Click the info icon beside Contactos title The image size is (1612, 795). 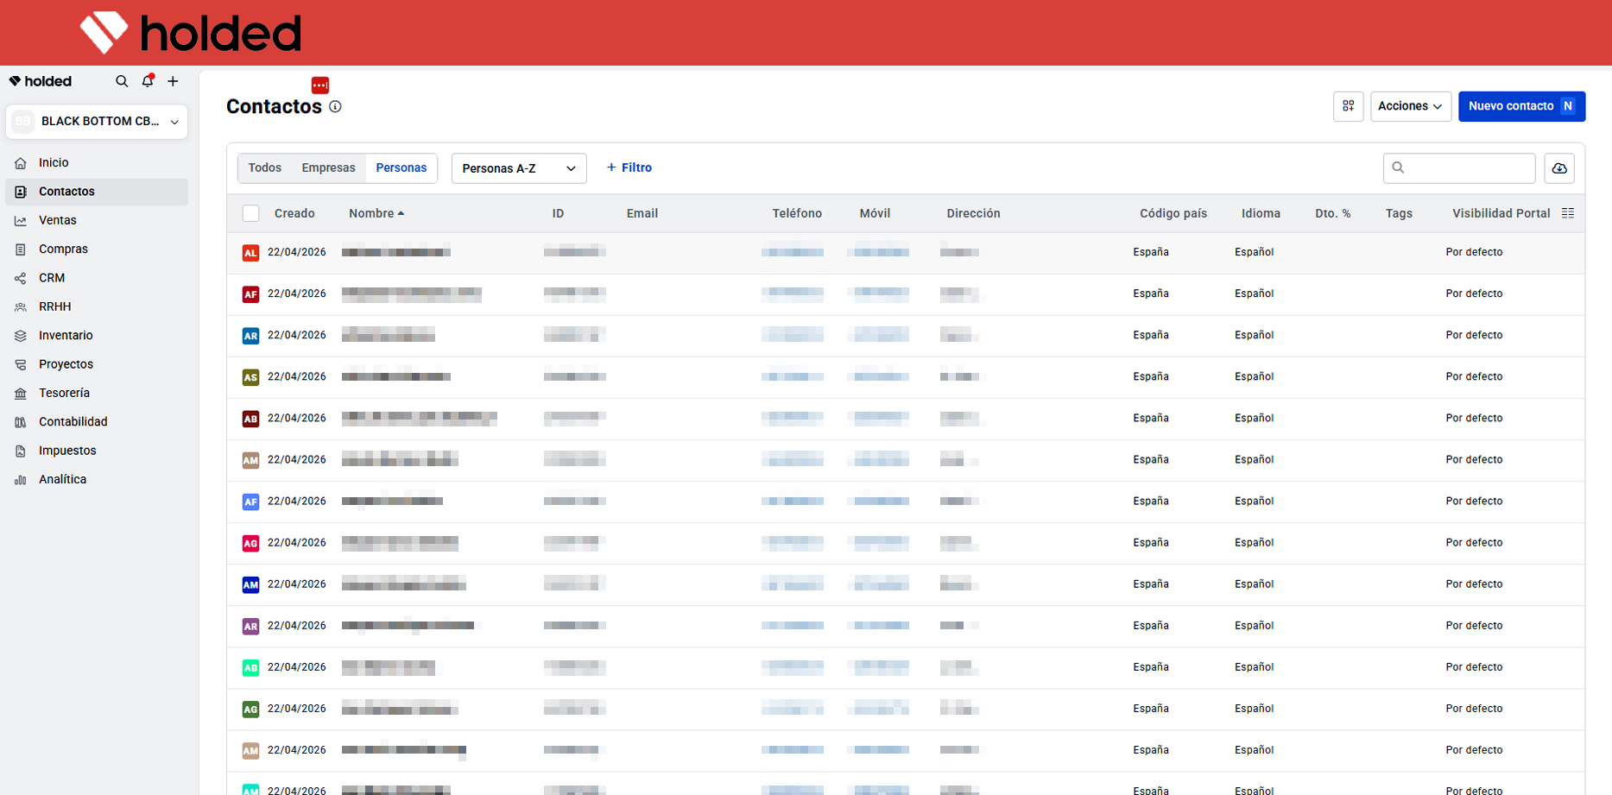335,106
